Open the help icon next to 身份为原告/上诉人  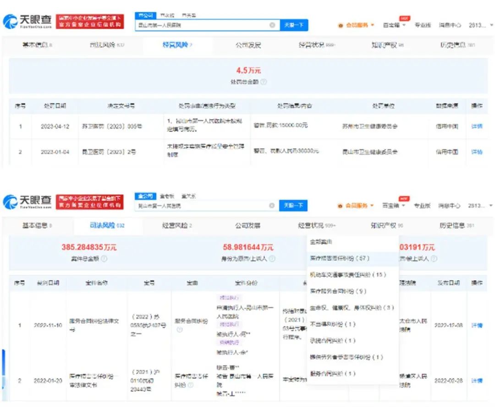(x=272, y=259)
